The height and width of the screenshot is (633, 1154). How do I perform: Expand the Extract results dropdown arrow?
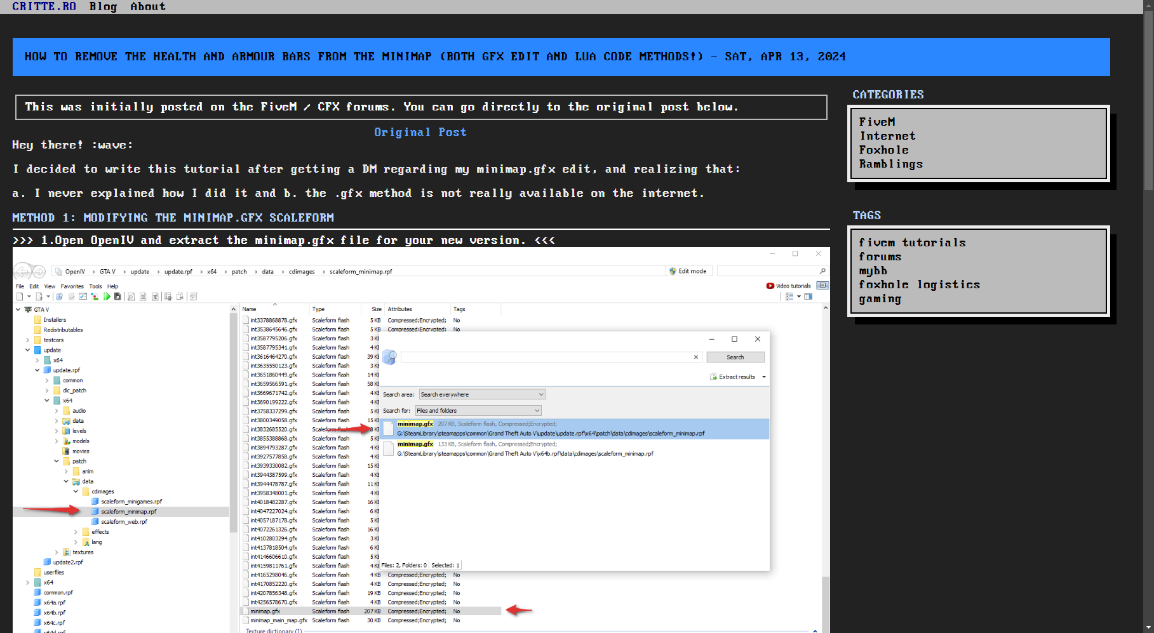(x=763, y=376)
